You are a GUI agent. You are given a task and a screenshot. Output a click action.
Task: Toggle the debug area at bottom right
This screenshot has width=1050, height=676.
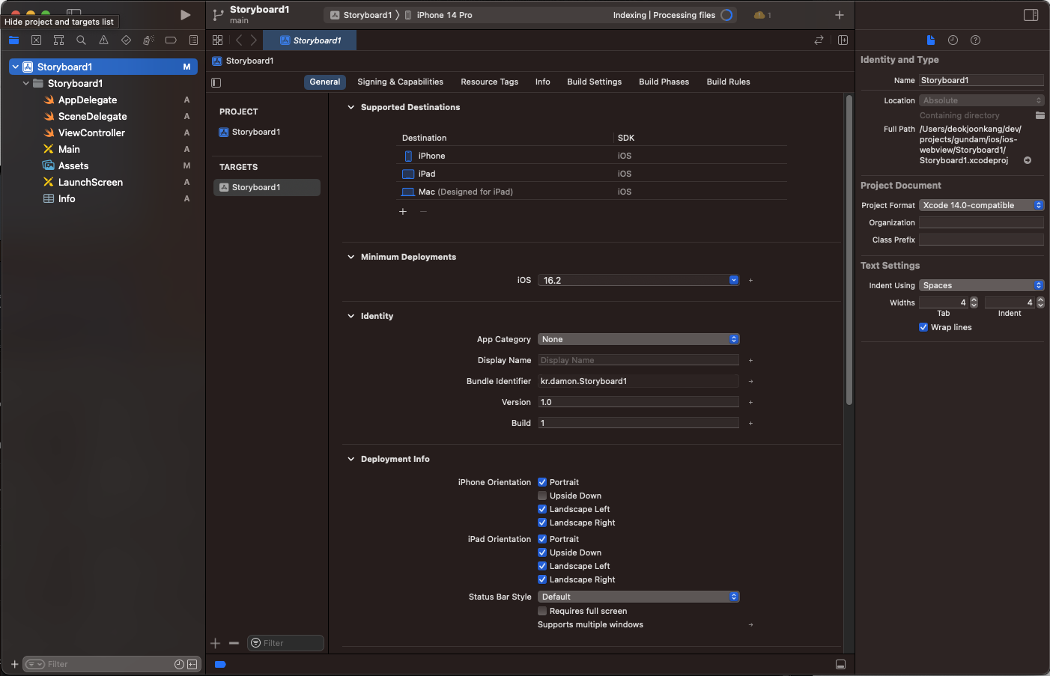[840, 665]
